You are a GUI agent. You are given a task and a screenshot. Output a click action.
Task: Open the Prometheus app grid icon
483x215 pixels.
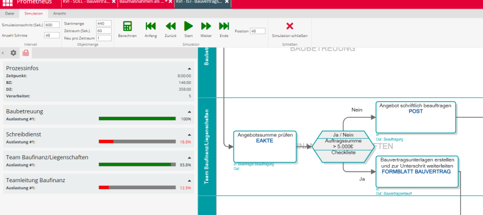[x=8, y=3]
